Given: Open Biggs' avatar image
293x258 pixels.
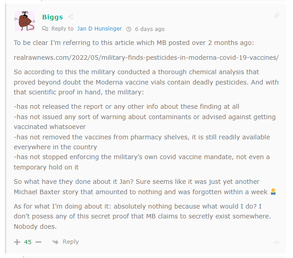Looking at the screenshot, I should click(24, 21).
